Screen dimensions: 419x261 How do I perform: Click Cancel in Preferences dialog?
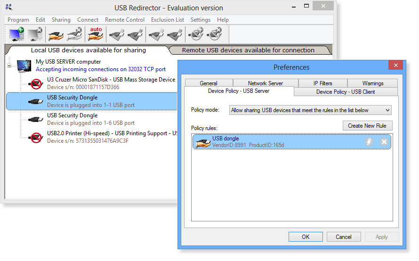(x=344, y=237)
